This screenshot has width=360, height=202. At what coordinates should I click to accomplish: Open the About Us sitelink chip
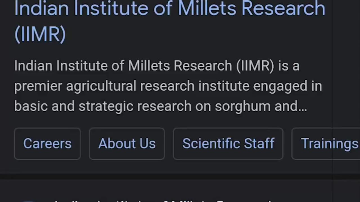click(127, 144)
